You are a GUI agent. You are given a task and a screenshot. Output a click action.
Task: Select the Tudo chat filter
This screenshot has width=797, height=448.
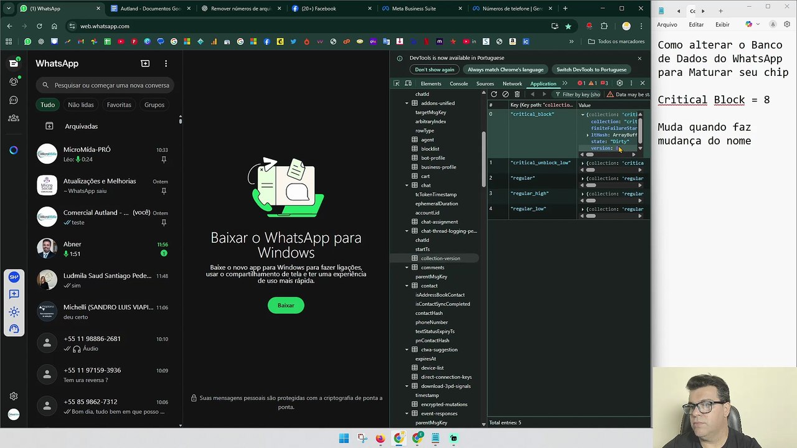pos(48,105)
